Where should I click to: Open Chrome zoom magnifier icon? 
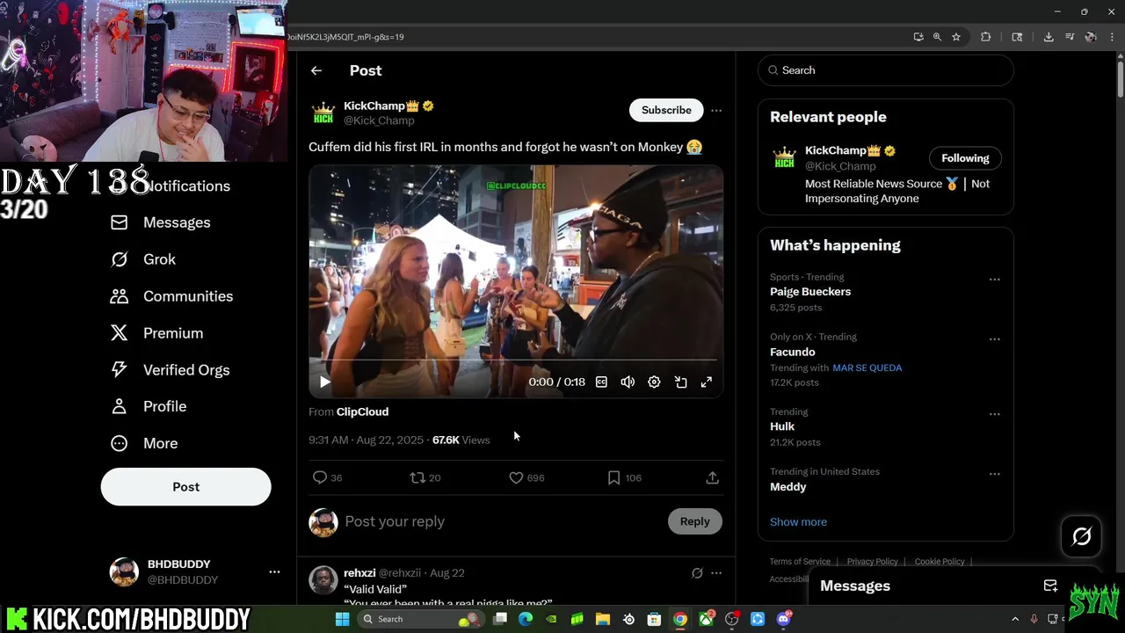(x=937, y=37)
